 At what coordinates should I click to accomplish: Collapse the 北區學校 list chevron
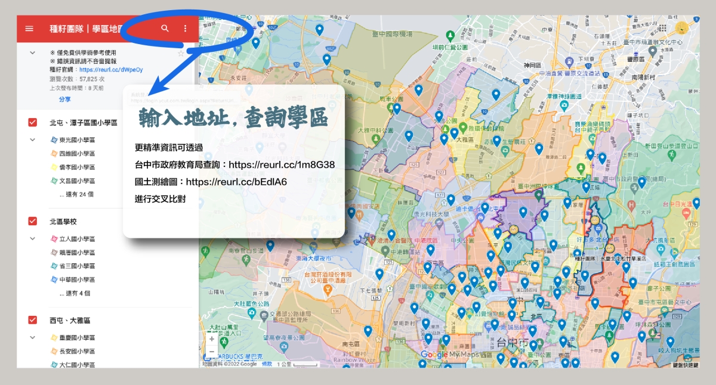33,239
